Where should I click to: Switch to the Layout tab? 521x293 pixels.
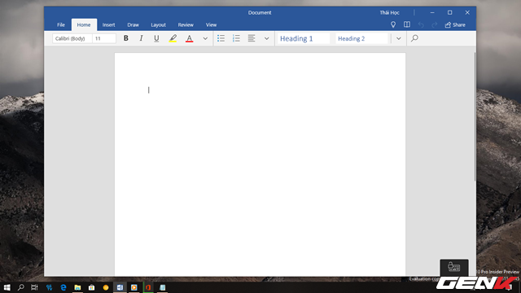coord(158,25)
